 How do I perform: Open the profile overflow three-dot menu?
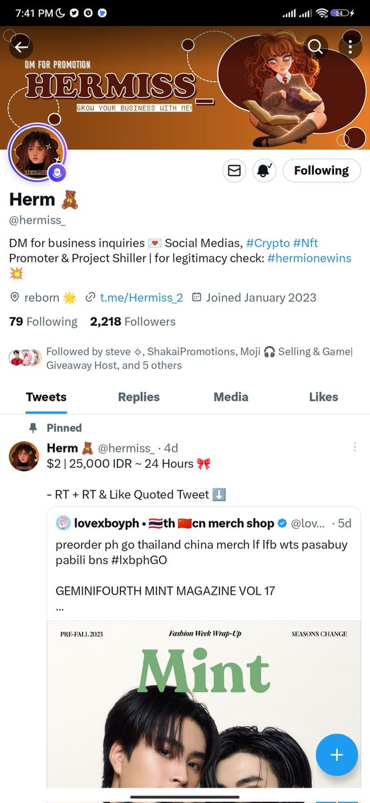click(x=350, y=47)
